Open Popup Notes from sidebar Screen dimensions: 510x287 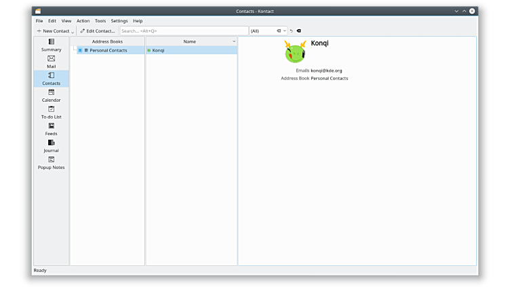coord(51,163)
